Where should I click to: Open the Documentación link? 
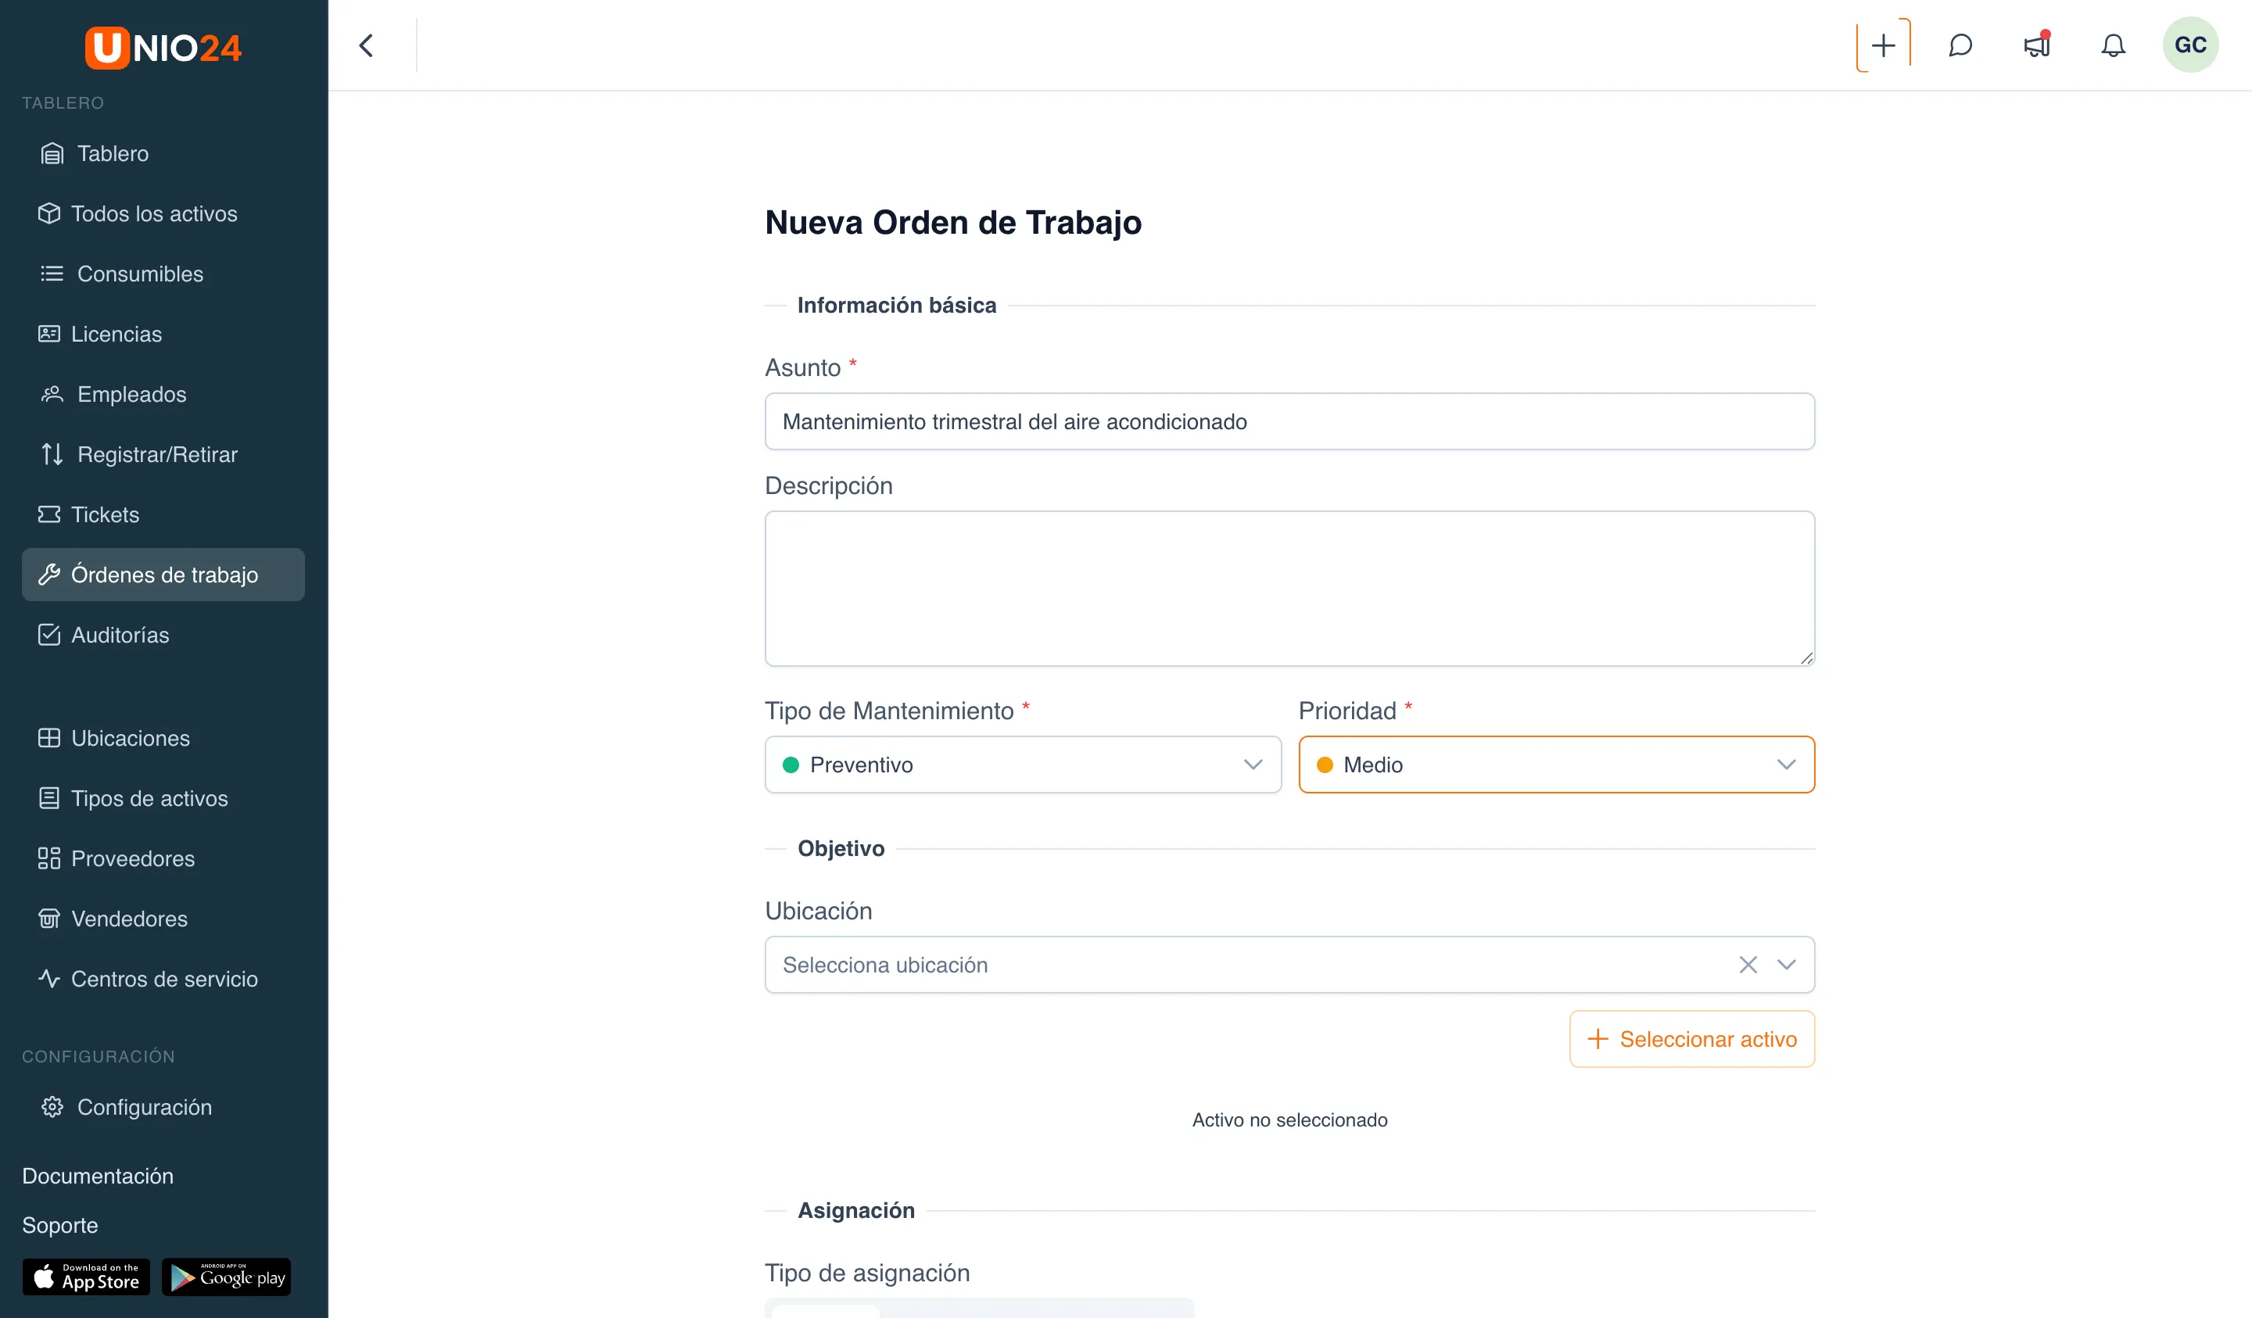point(98,1175)
